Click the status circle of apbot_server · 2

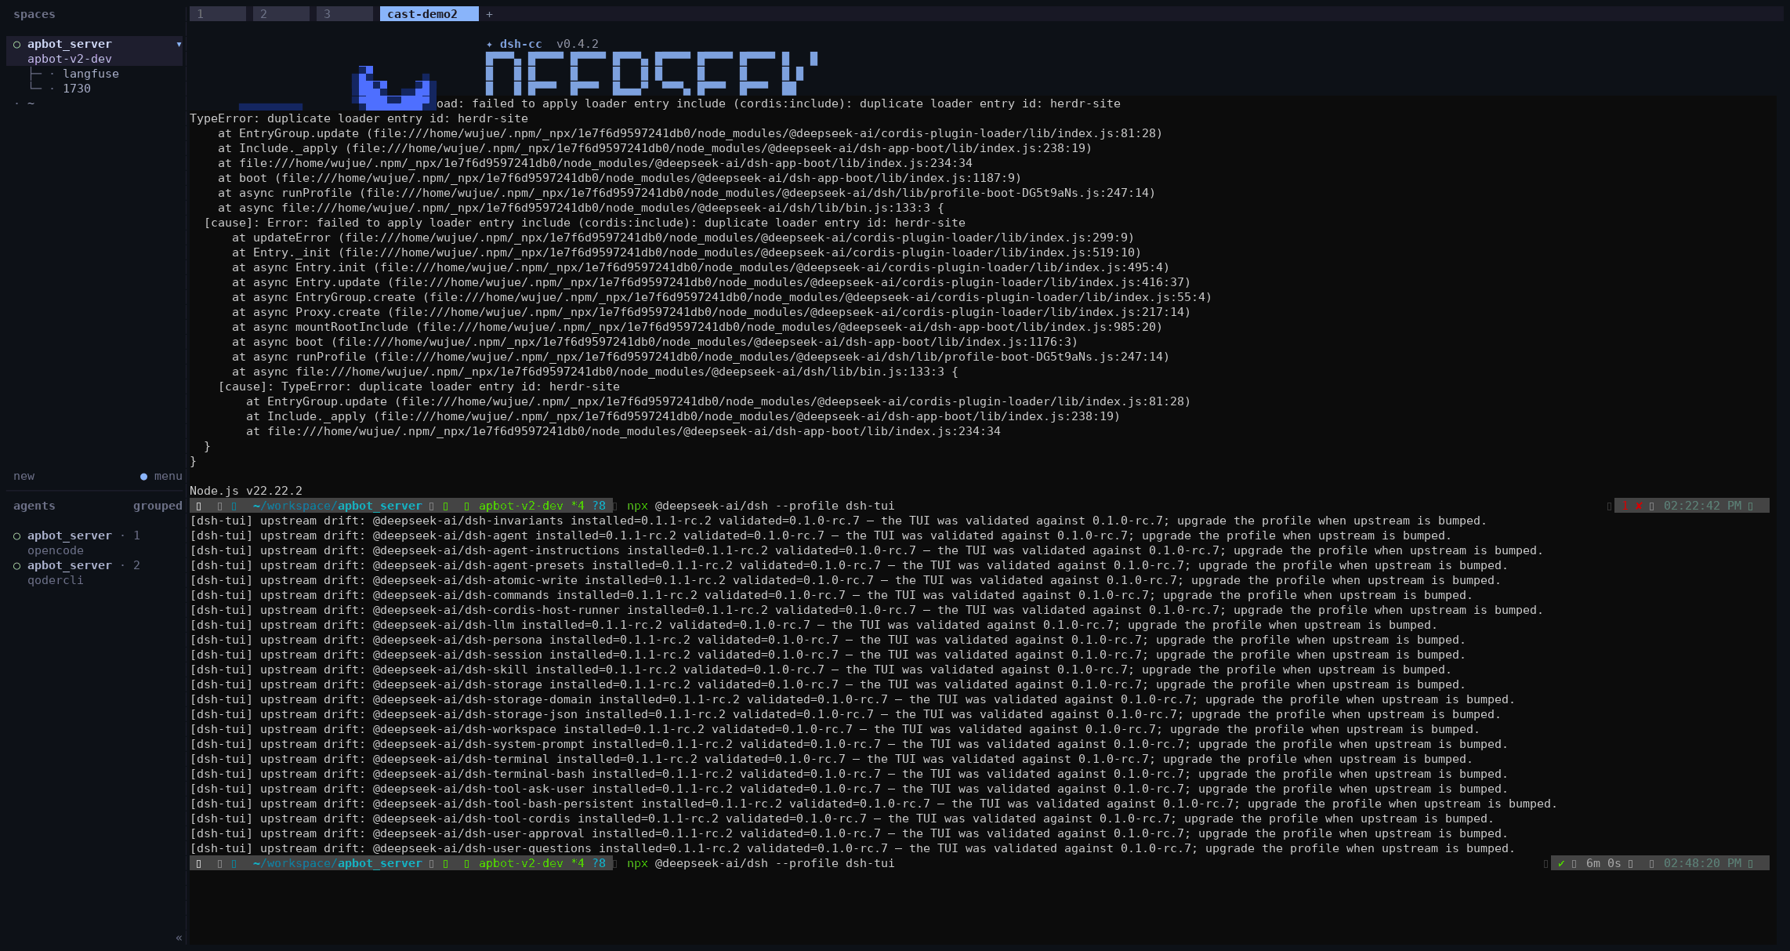(17, 566)
